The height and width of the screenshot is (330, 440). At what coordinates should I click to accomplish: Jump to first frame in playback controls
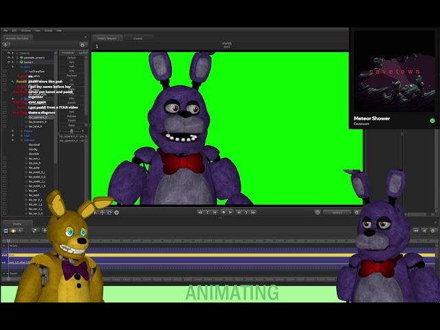click(200, 212)
